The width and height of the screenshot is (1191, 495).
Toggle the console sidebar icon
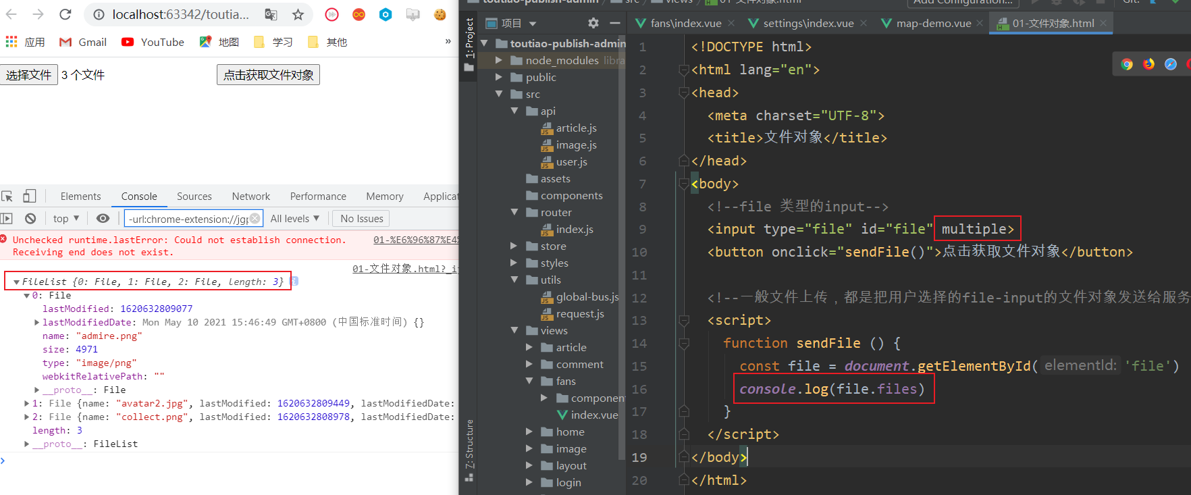click(7, 219)
